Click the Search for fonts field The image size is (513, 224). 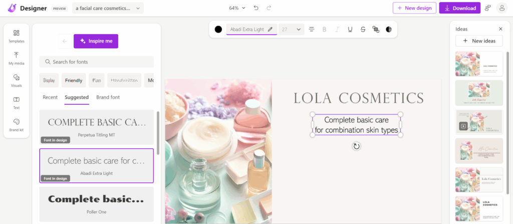click(x=97, y=62)
